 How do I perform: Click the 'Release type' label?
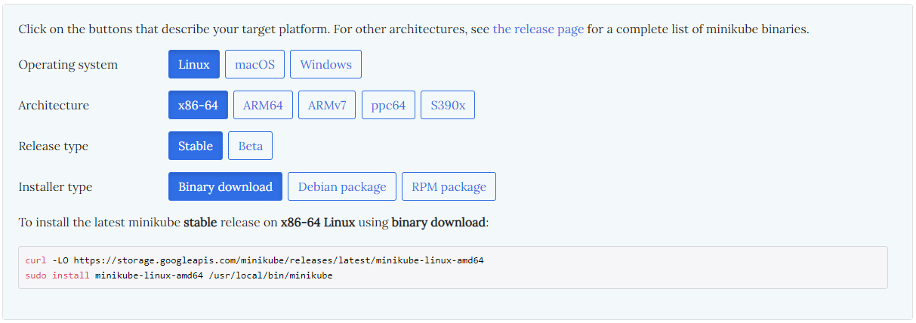(x=53, y=146)
